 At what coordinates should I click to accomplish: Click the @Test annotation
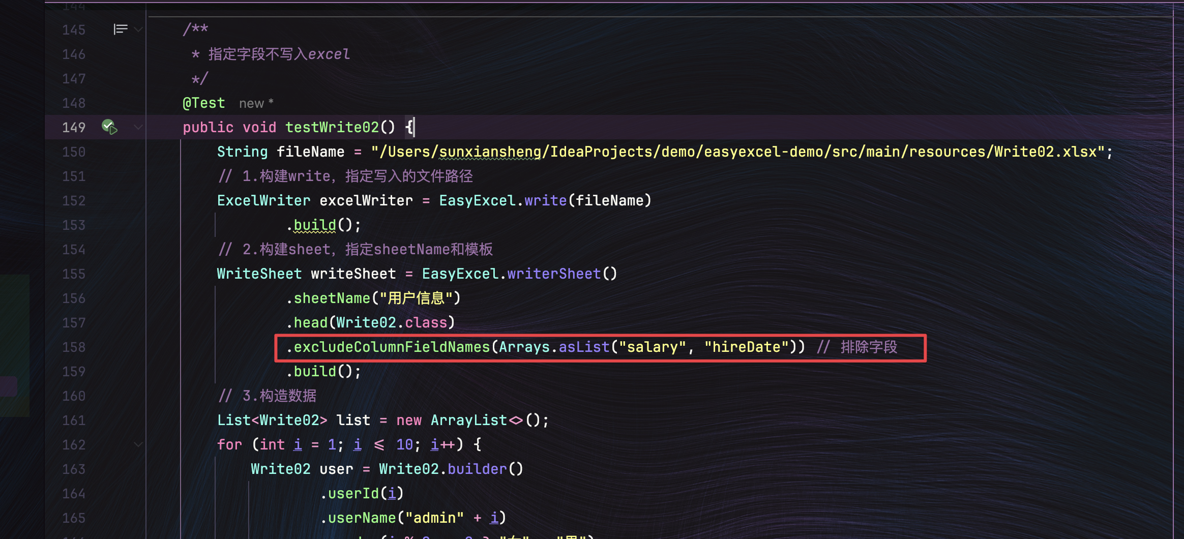pyautogui.click(x=203, y=103)
